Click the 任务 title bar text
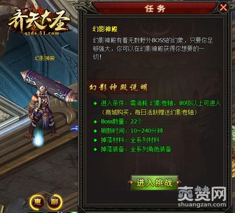The image size is (235, 213). coord(155,8)
